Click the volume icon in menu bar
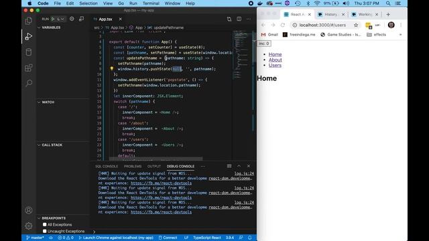The width and height of the screenshot is (429, 241). coord(346,3)
